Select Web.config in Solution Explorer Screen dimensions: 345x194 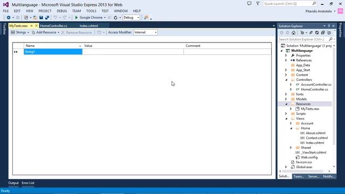(309, 157)
